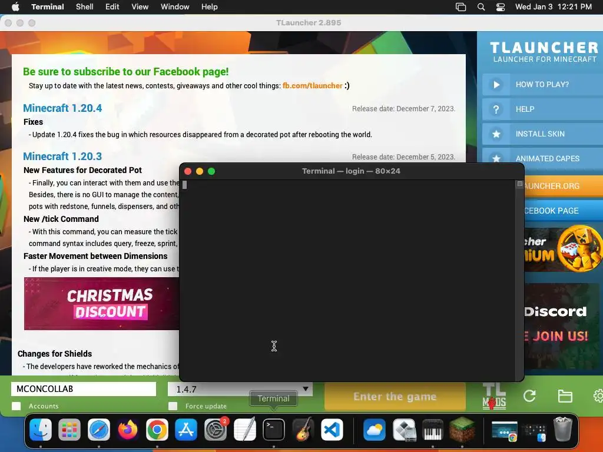Click the Stage Manager menu bar icon

pyautogui.click(x=460, y=7)
